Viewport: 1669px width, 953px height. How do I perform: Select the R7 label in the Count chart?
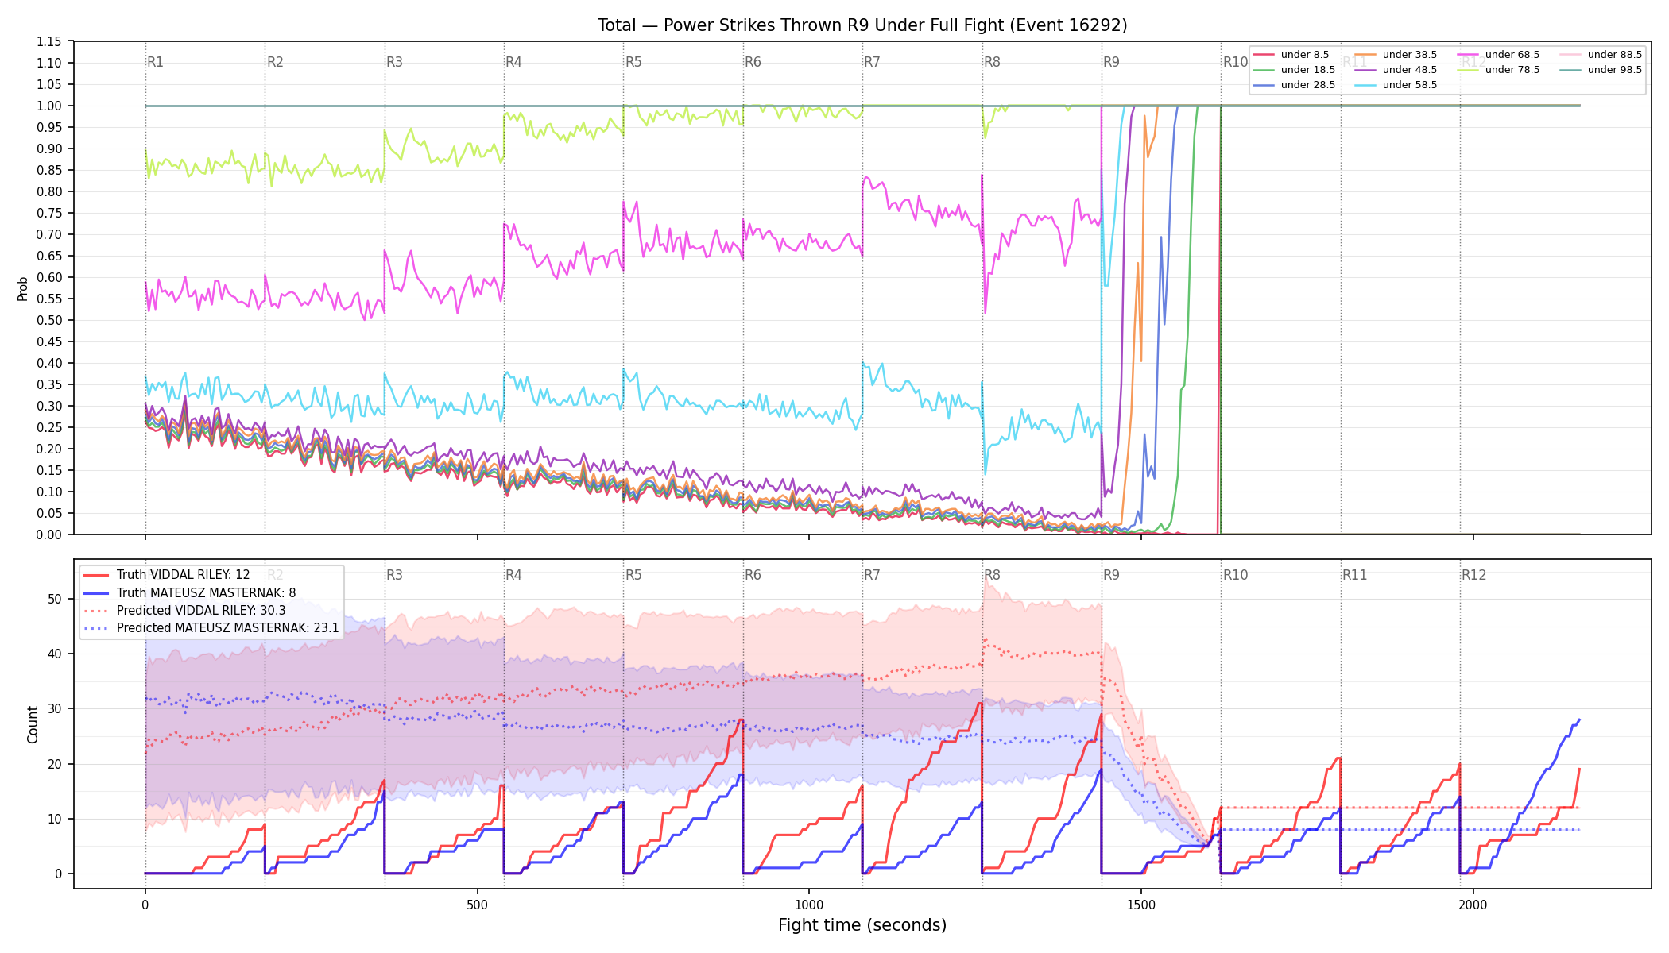(872, 575)
